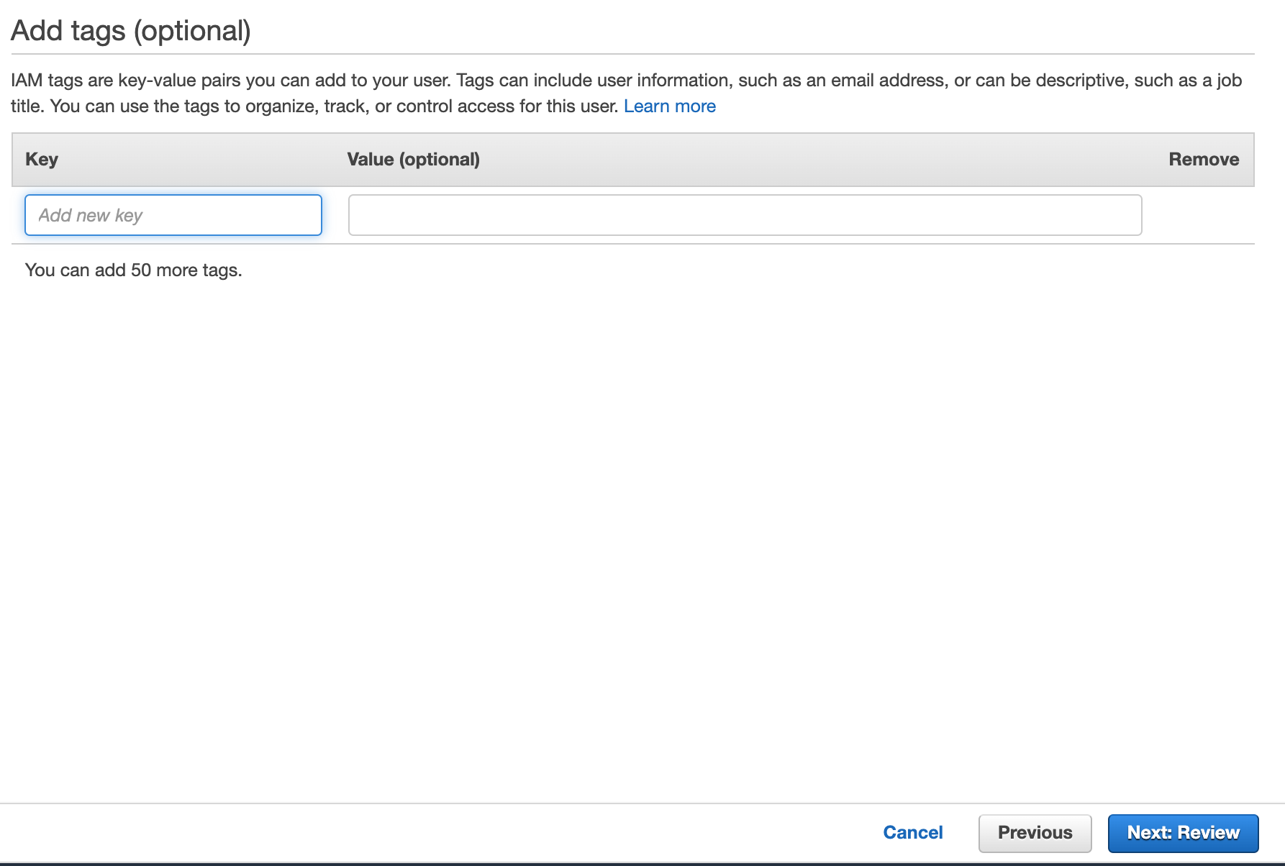Click the divider line under the page heading
Viewport: 1285px width, 866px height.
[x=633, y=54]
